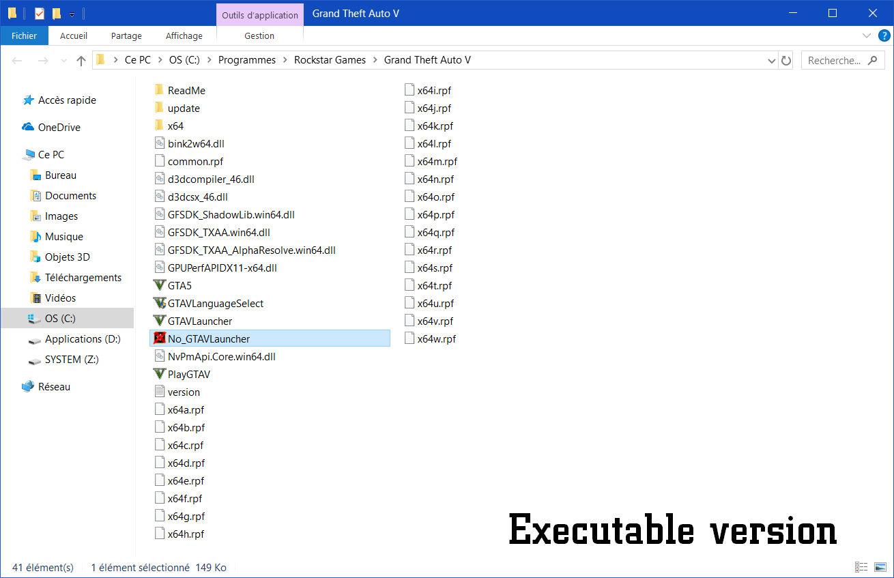Select Ce PC in navigation pane
Viewport: 894px width, 578px height.
[44, 154]
